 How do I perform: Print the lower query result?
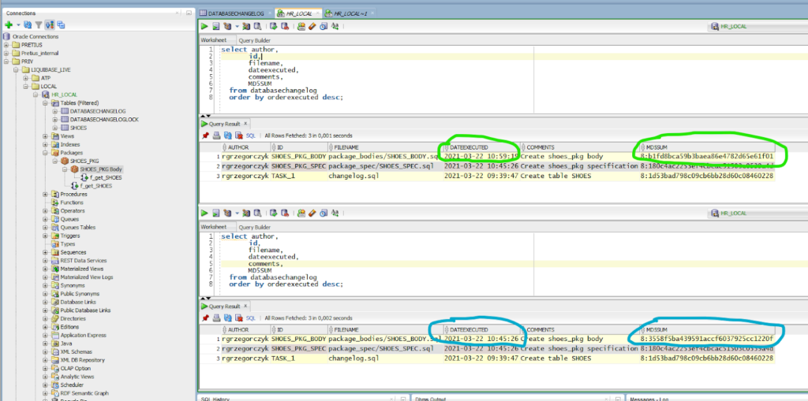click(216, 318)
